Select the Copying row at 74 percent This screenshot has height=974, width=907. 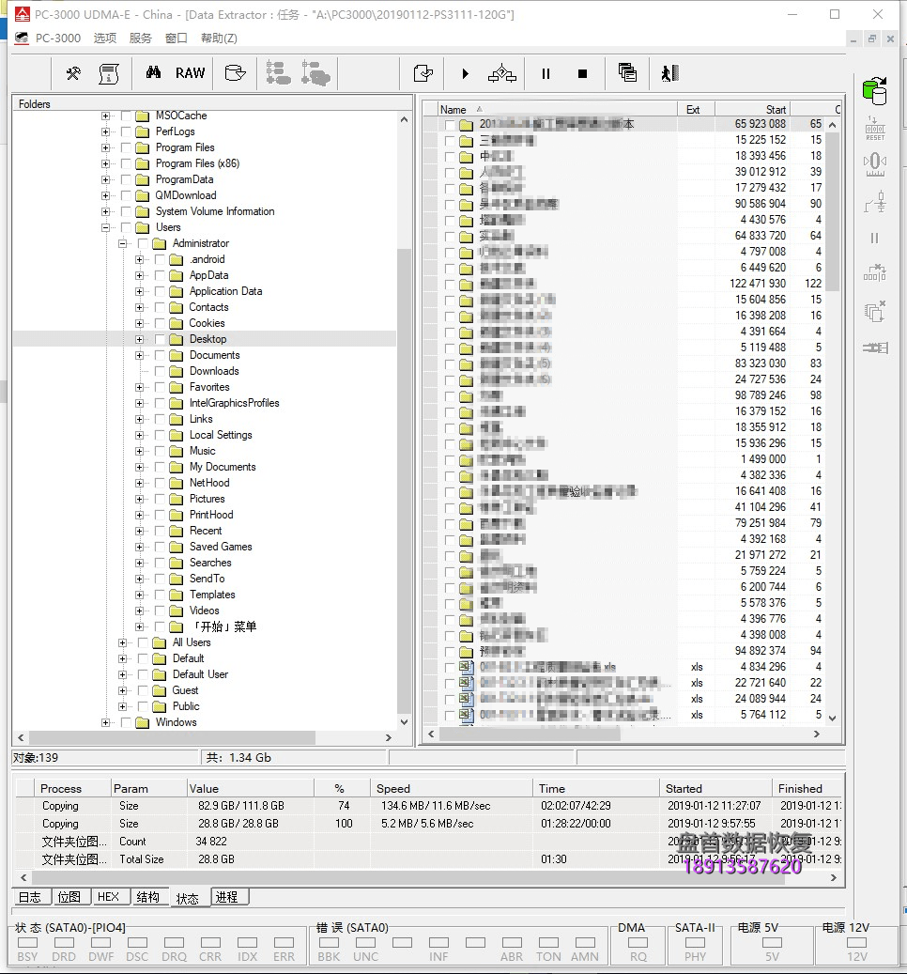tap(428, 806)
